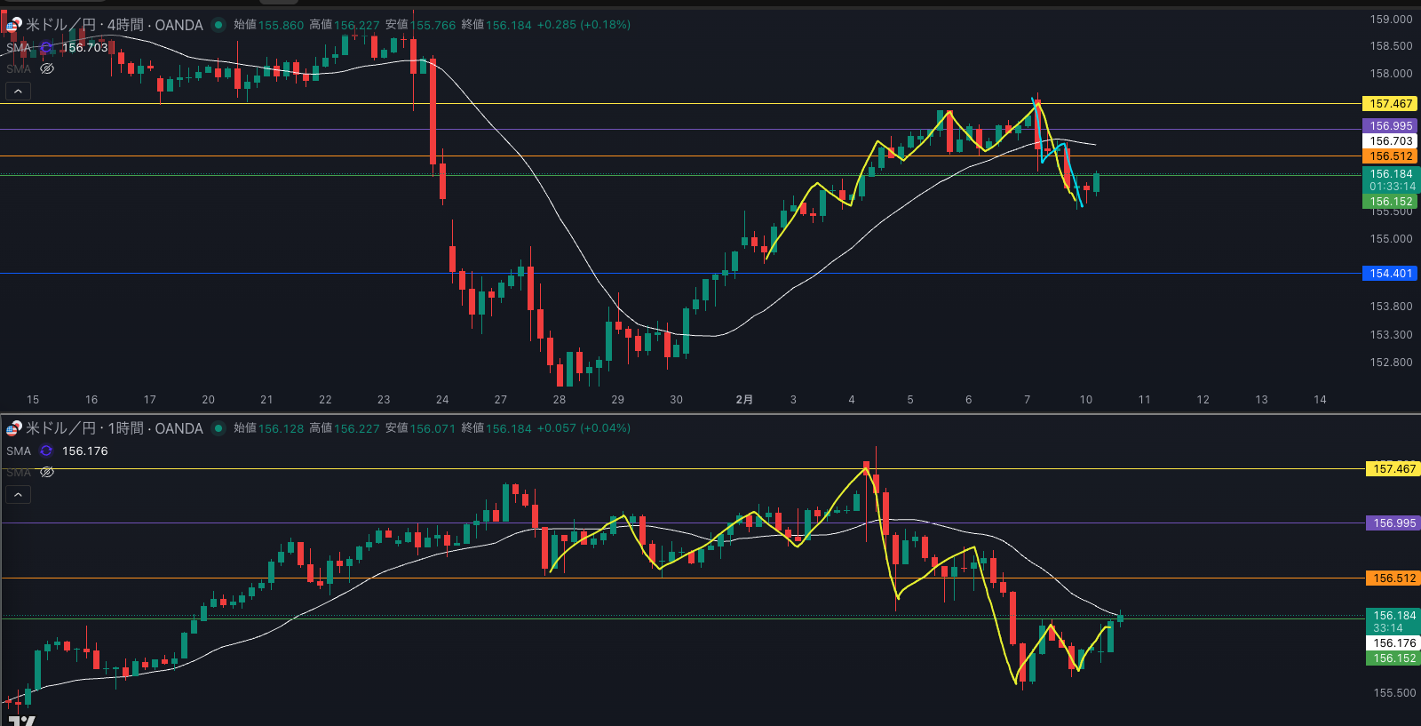This screenshot has height=726, width=1421.
Task: Click the SMA refresh icon in the 1-hour chart
Action: coord(46,451)
